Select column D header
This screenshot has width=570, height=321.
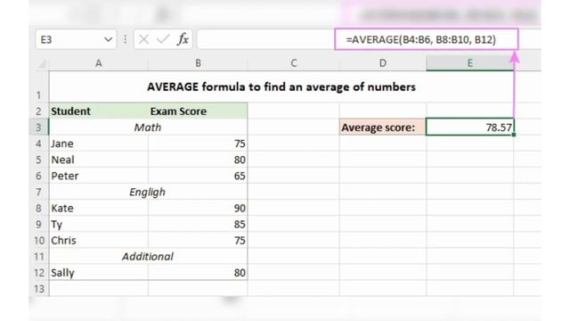383,63
